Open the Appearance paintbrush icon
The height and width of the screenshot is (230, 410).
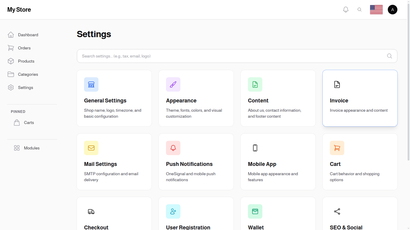pyautogui.click(x=173, y=84)
